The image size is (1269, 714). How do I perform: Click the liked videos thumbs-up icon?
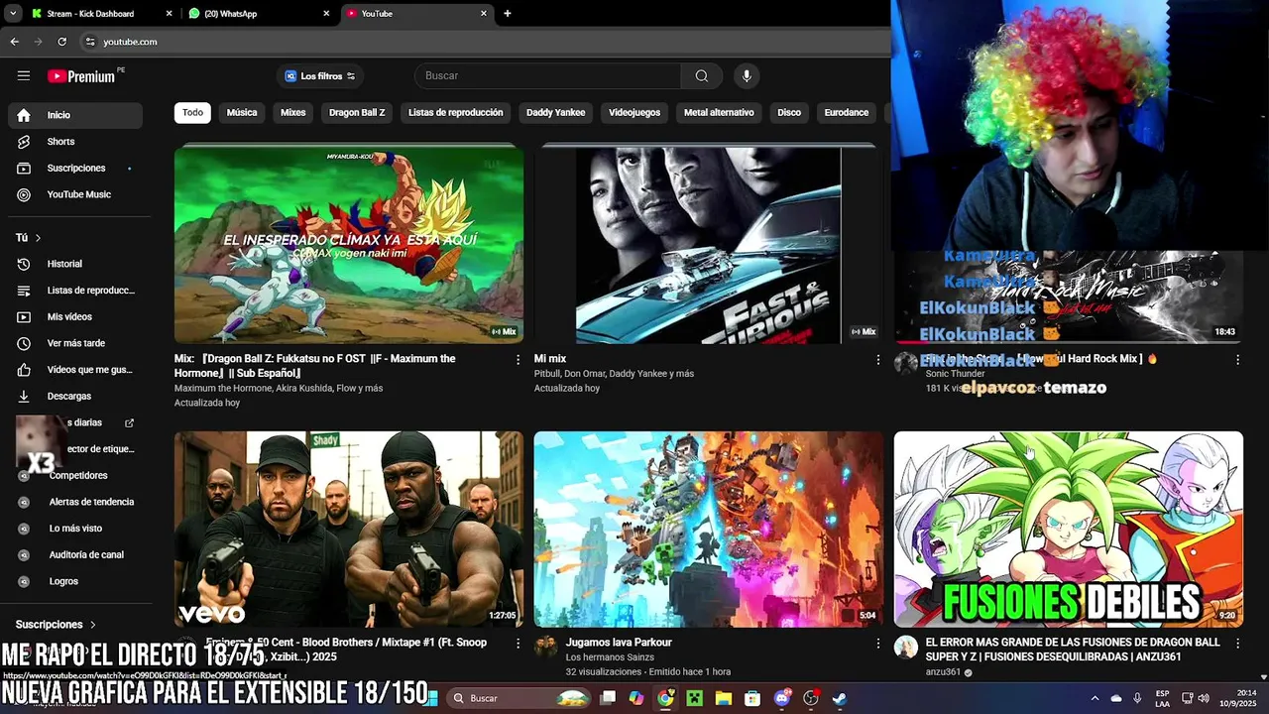tap(24, 370)
